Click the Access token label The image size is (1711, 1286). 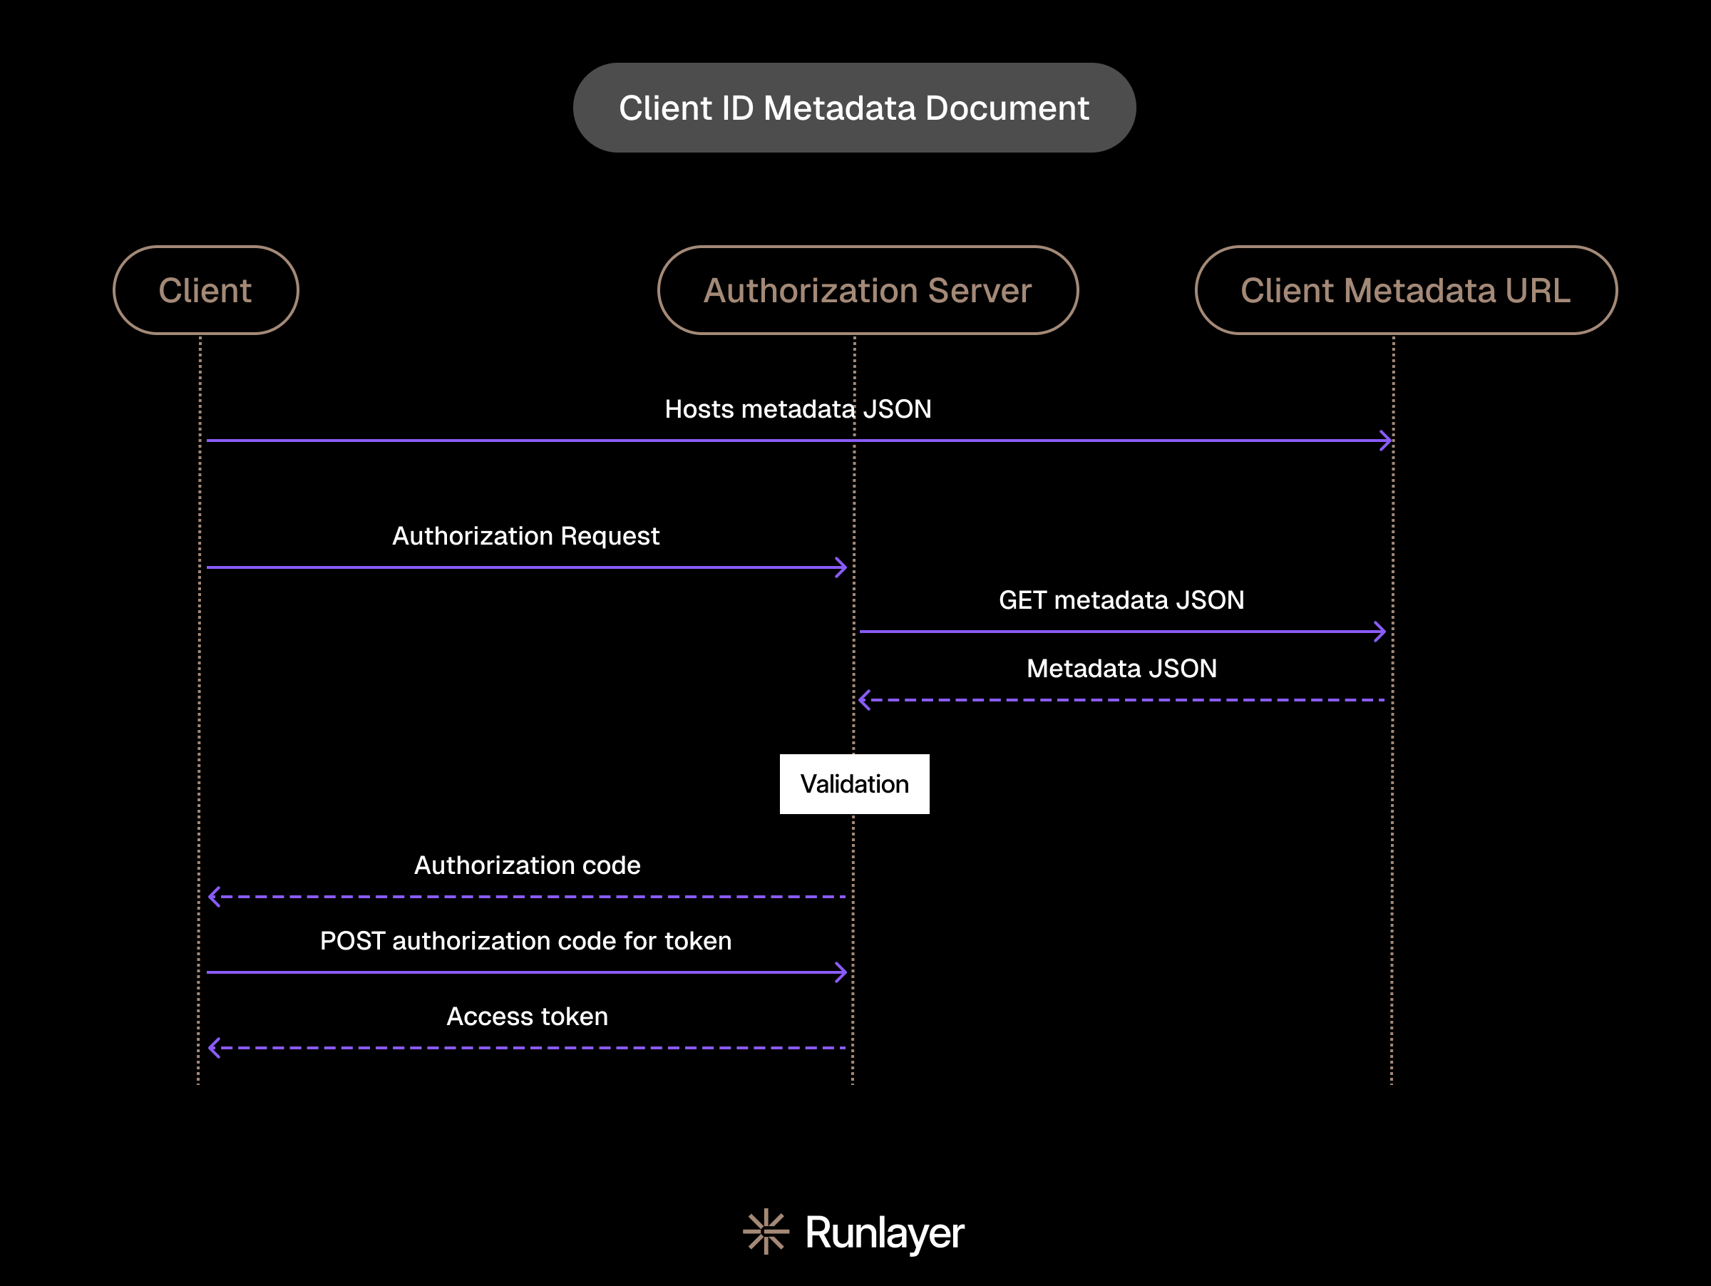click(x=527, y=1016)
